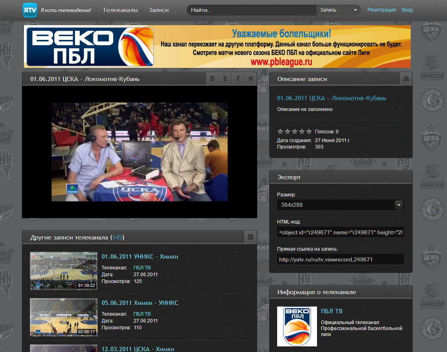Open the Записи menu
The width and height of the screenshot is (447, 352).
pyautogui.click(x=158, y=10)
